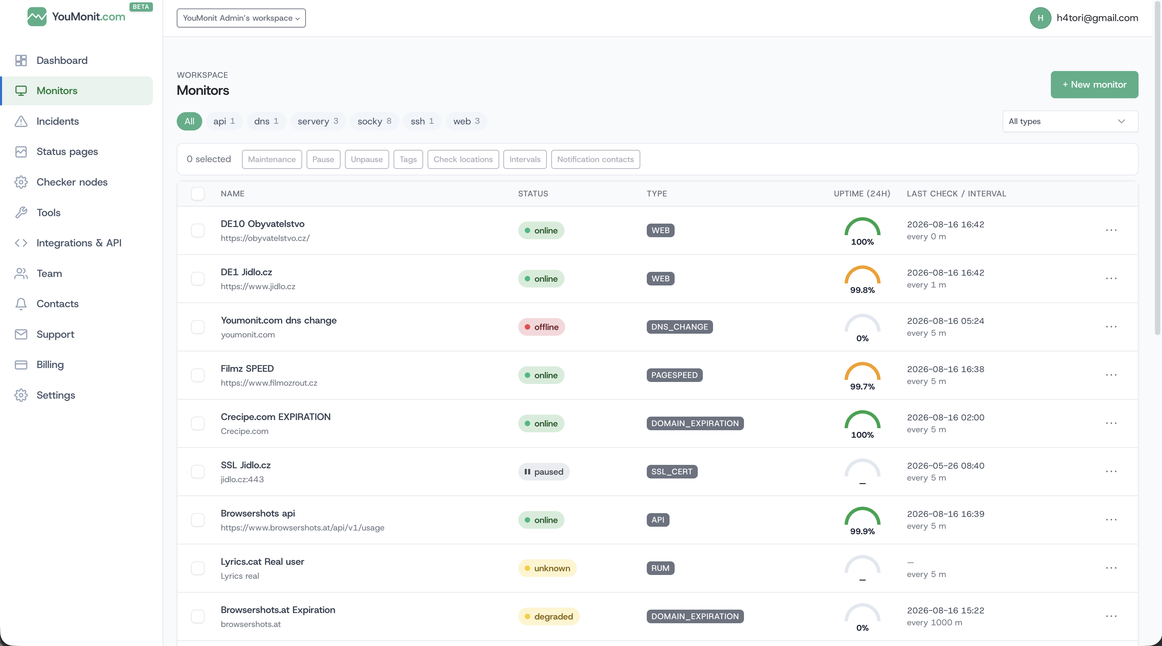Click the page vertical scrollbar

[1157, 168]
